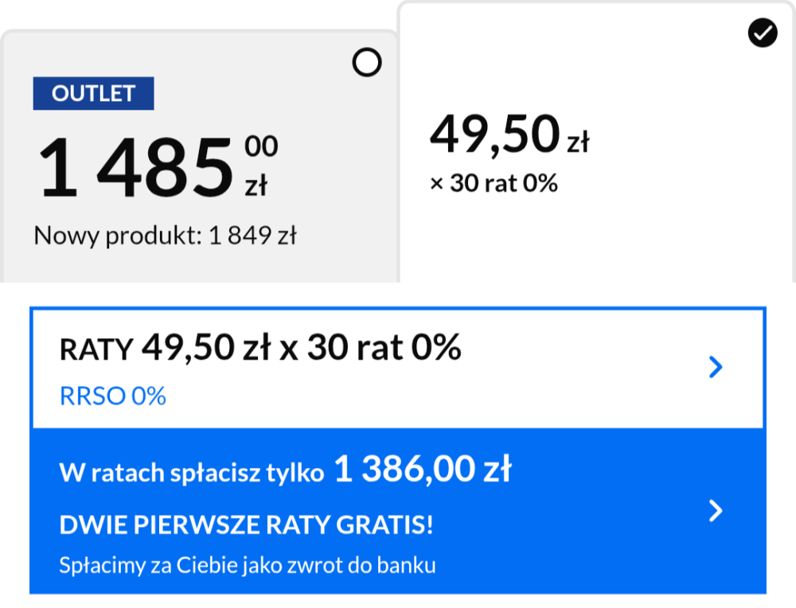796x608 pixels.
Task: Click the 49,50 zł price in installments card
Action: point(494,134)
